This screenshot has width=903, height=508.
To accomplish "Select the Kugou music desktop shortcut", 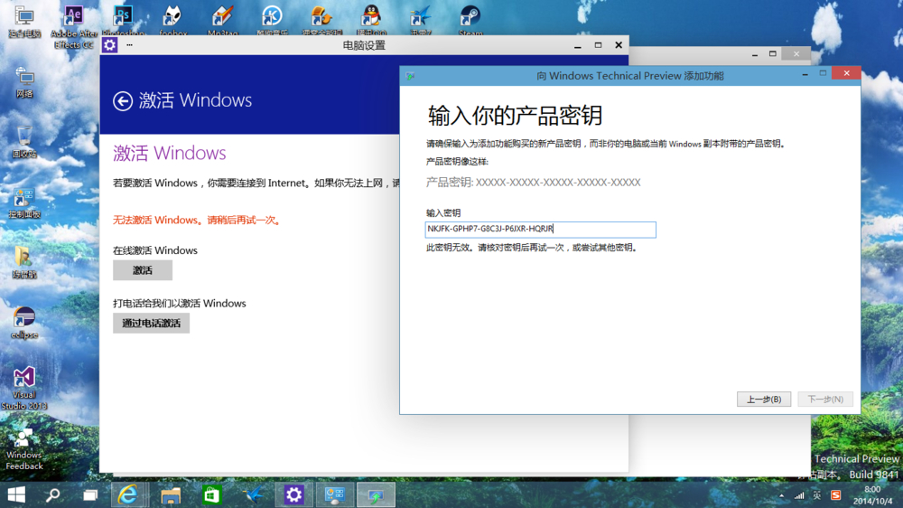I will tap(272, 20).
